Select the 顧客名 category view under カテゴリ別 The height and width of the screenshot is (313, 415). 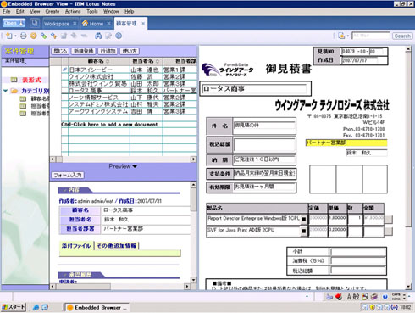coord(40,98)
